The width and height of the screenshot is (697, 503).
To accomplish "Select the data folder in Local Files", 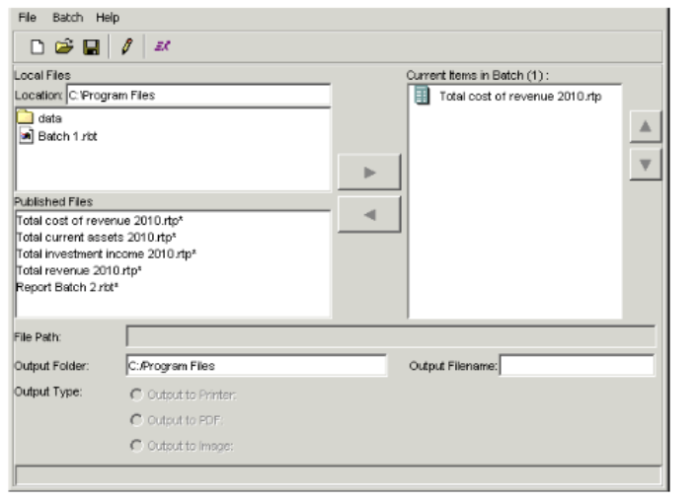I will click(x=49, y=118).
